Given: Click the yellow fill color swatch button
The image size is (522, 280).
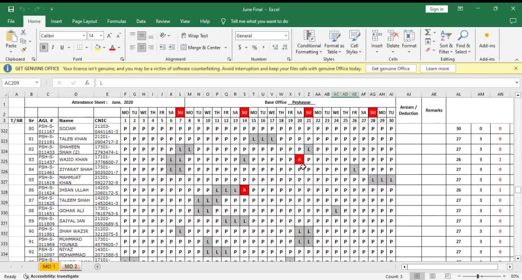Looking at the screenshot, I should (98, 47).
